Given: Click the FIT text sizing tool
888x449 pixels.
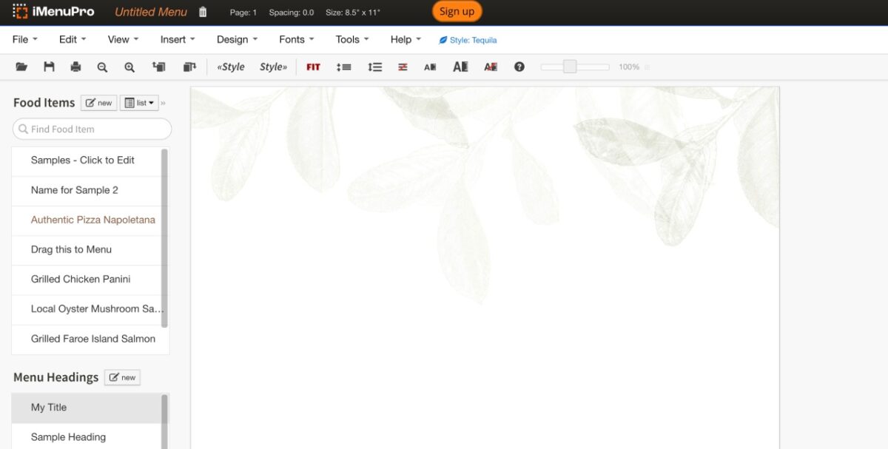Looking at the screenshot, I should pos(312,67).
